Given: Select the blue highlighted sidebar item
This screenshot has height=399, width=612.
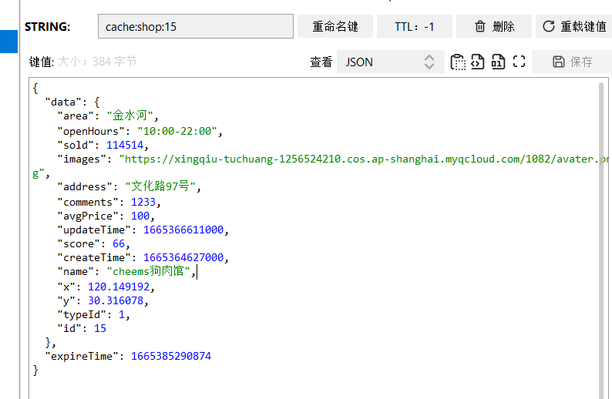Looking at the screenshot, I should point(8,41).
